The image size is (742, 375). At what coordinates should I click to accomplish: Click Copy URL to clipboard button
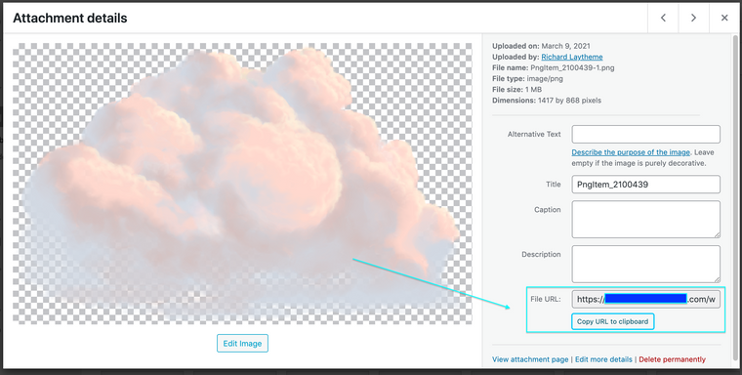click(x=612, y=321)
